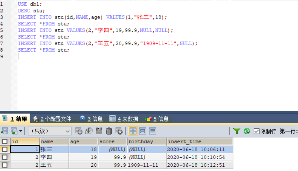Open the 2 个配置文件 tab

(52, 119)
